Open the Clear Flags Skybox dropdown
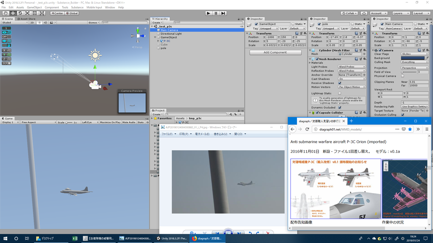Image resolution: width=433 pixels, height=243 pixels. click(414, 54)
